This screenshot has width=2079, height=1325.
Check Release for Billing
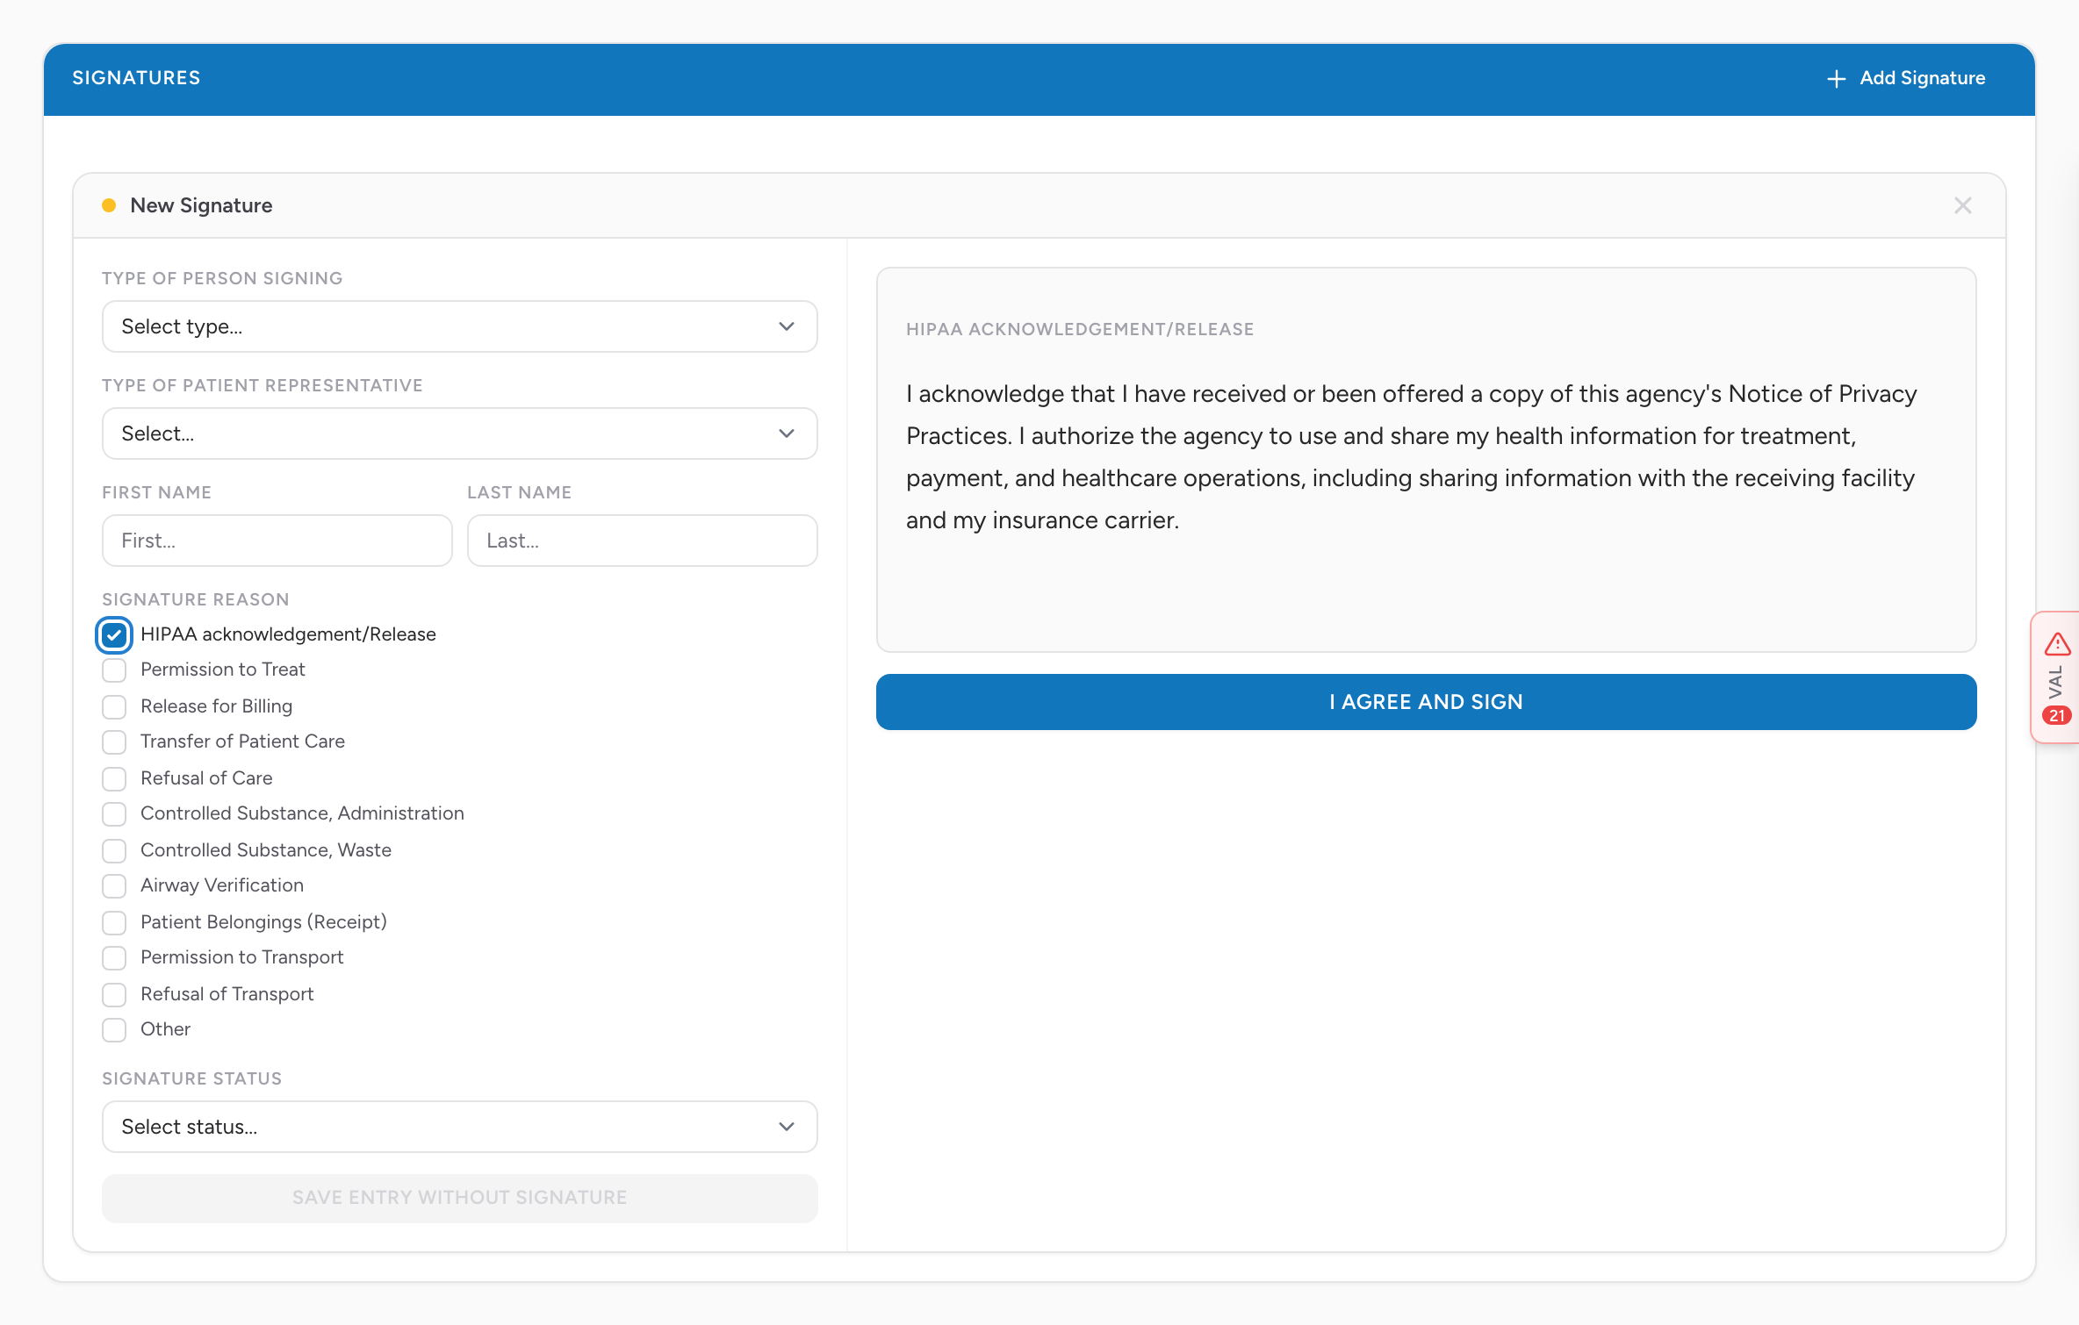(114, 707)
